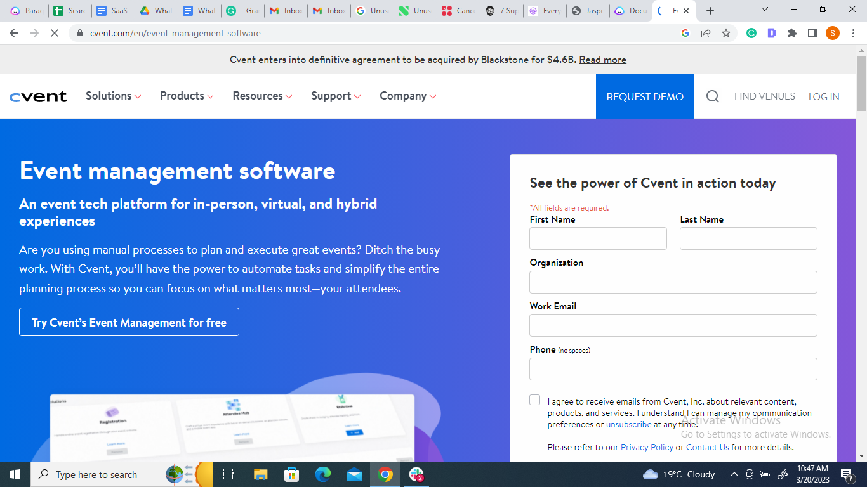The image size is (867, 487).
Task: Launch File Explorer from the taskbar
Action: coord(261,474)
